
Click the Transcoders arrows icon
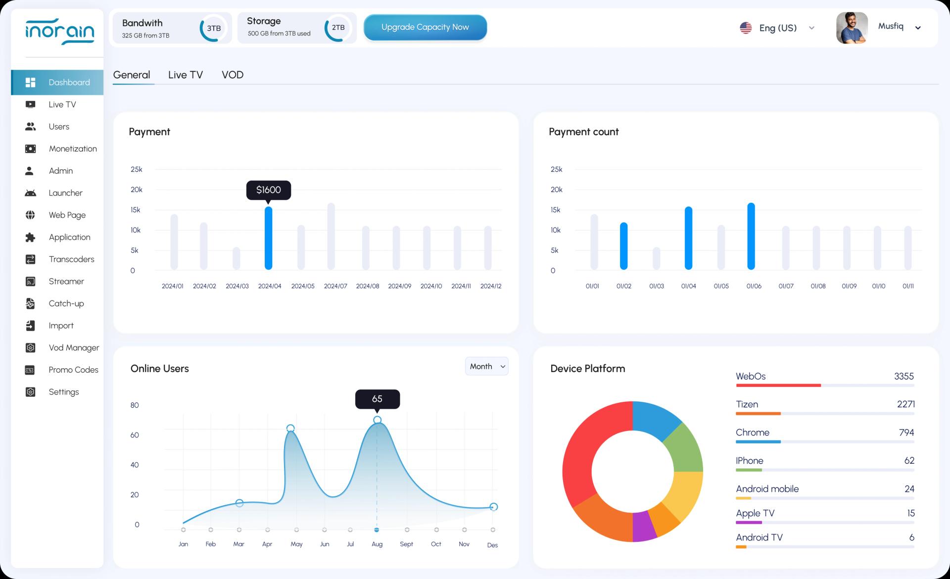[x=30, y=259]
